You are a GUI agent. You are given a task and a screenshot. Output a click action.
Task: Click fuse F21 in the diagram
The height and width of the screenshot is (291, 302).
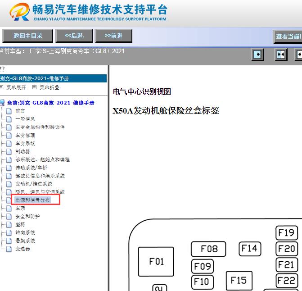pos(287,265)
